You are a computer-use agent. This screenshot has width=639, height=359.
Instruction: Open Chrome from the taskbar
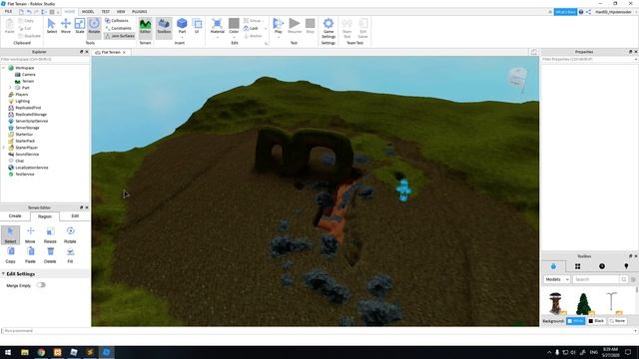tap(41, 352)
